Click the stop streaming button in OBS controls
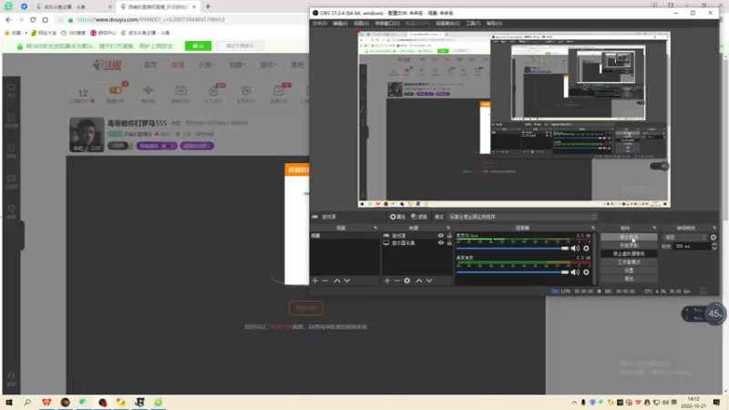This screenshot has width=729, height=410. [x=629, y=237]
